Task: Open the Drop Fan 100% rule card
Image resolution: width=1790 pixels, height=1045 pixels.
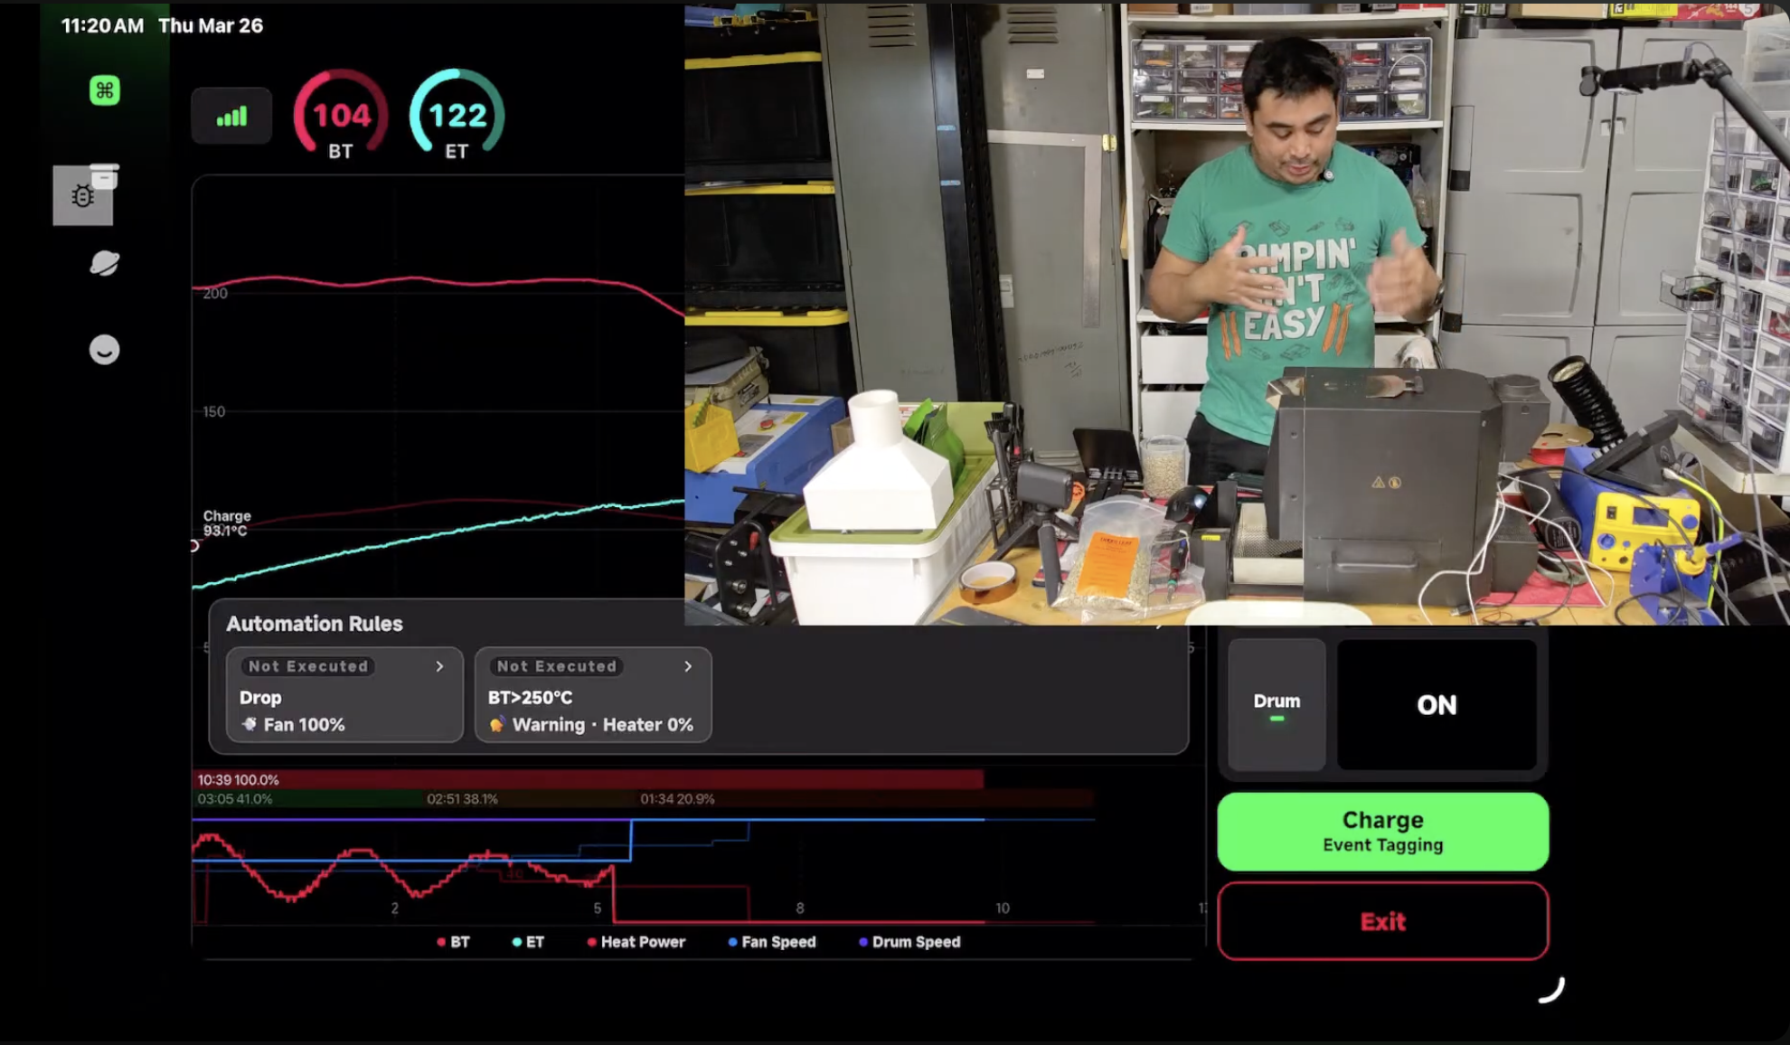Action: 344,711
